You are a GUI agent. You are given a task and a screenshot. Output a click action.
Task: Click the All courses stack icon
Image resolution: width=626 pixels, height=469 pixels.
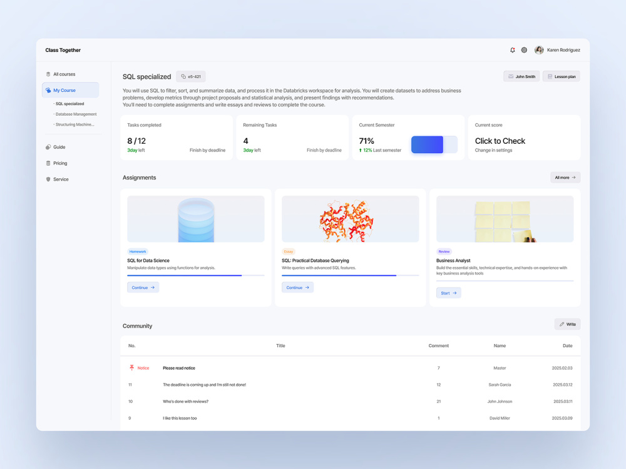[x=48, y=74]
